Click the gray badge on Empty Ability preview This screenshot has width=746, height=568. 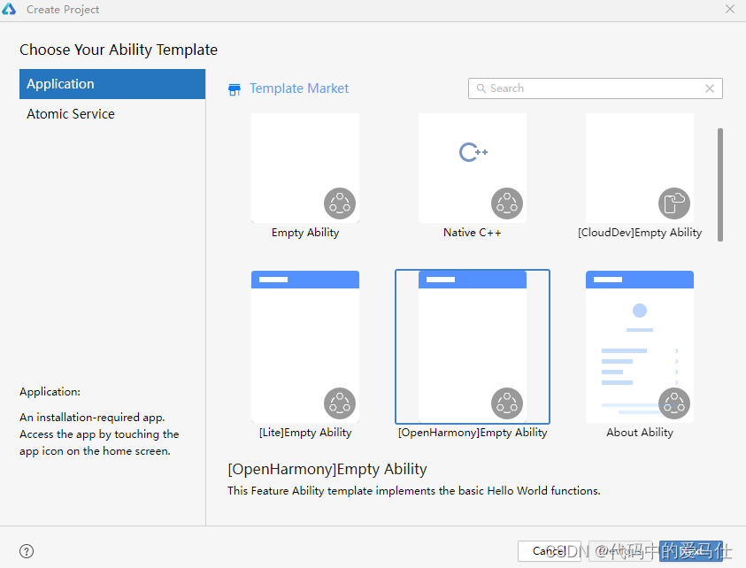pyautogui.click(x=340, y=203)
